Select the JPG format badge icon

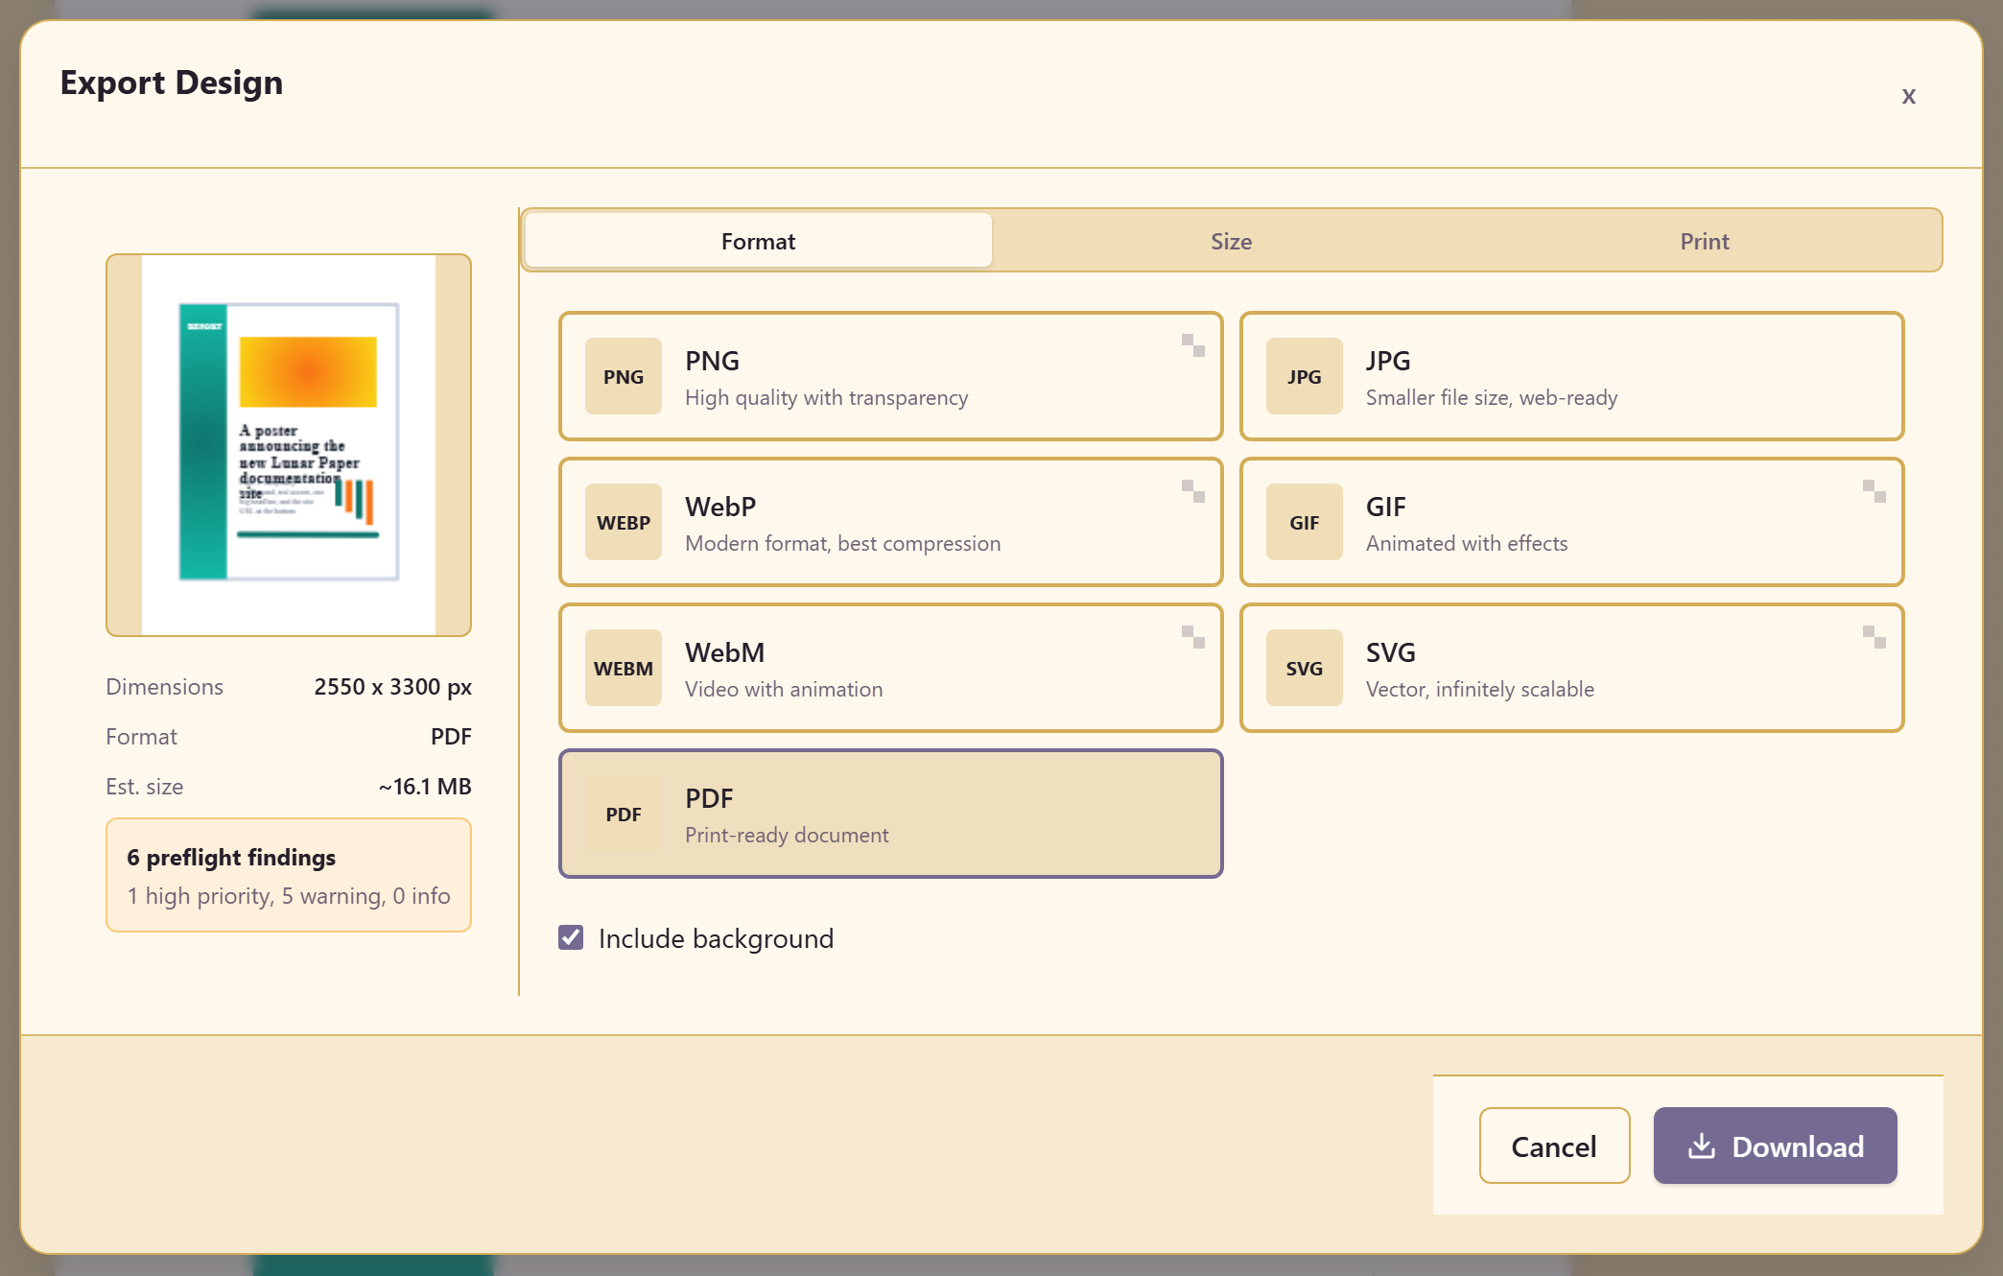tap(1305, 376)
